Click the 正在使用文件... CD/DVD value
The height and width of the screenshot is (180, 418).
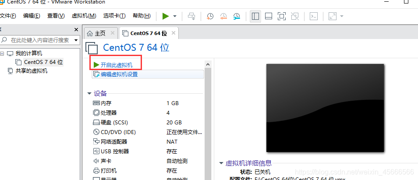[x=184, y=132]
